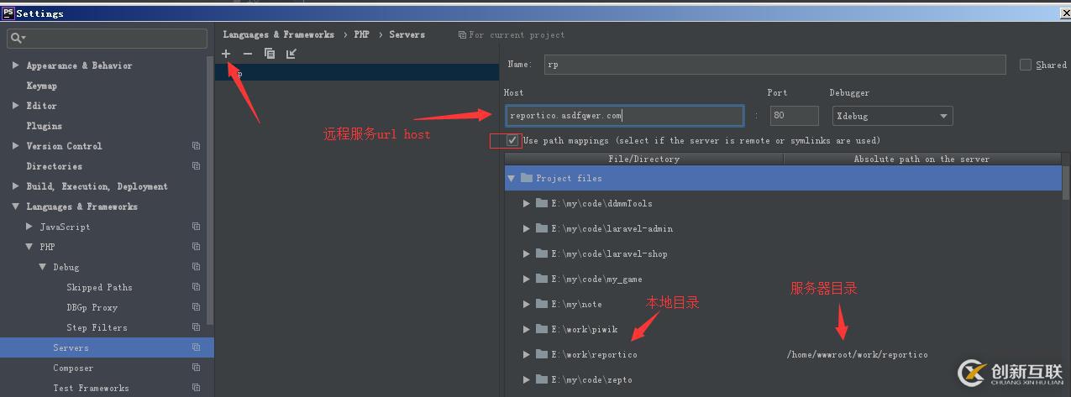Click the add server plus icon
Image resolution: width=1071 pixels, height=397 pixels.
226,54
